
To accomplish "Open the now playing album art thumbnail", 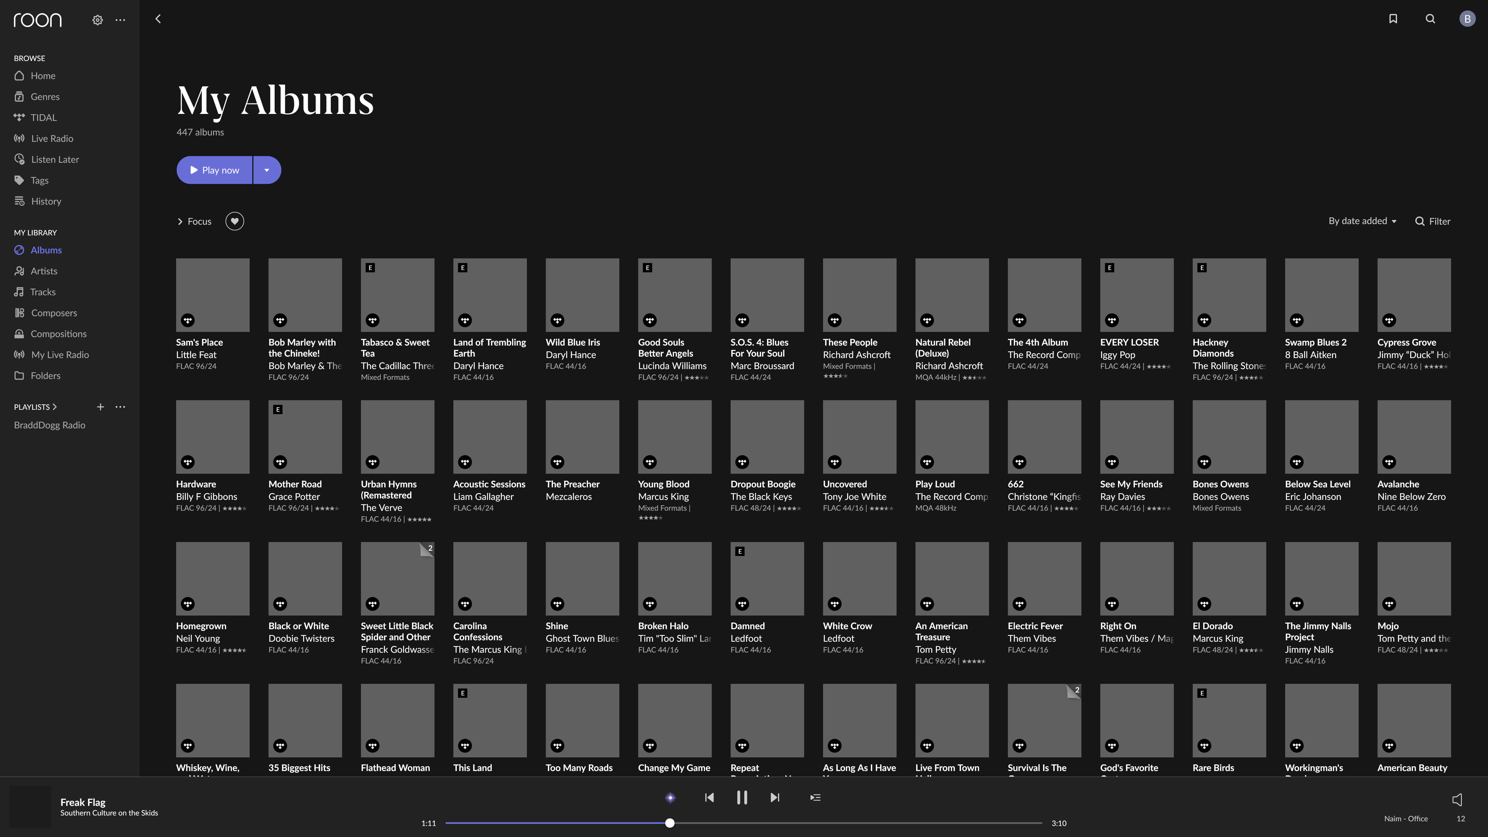I will (30, 806).
